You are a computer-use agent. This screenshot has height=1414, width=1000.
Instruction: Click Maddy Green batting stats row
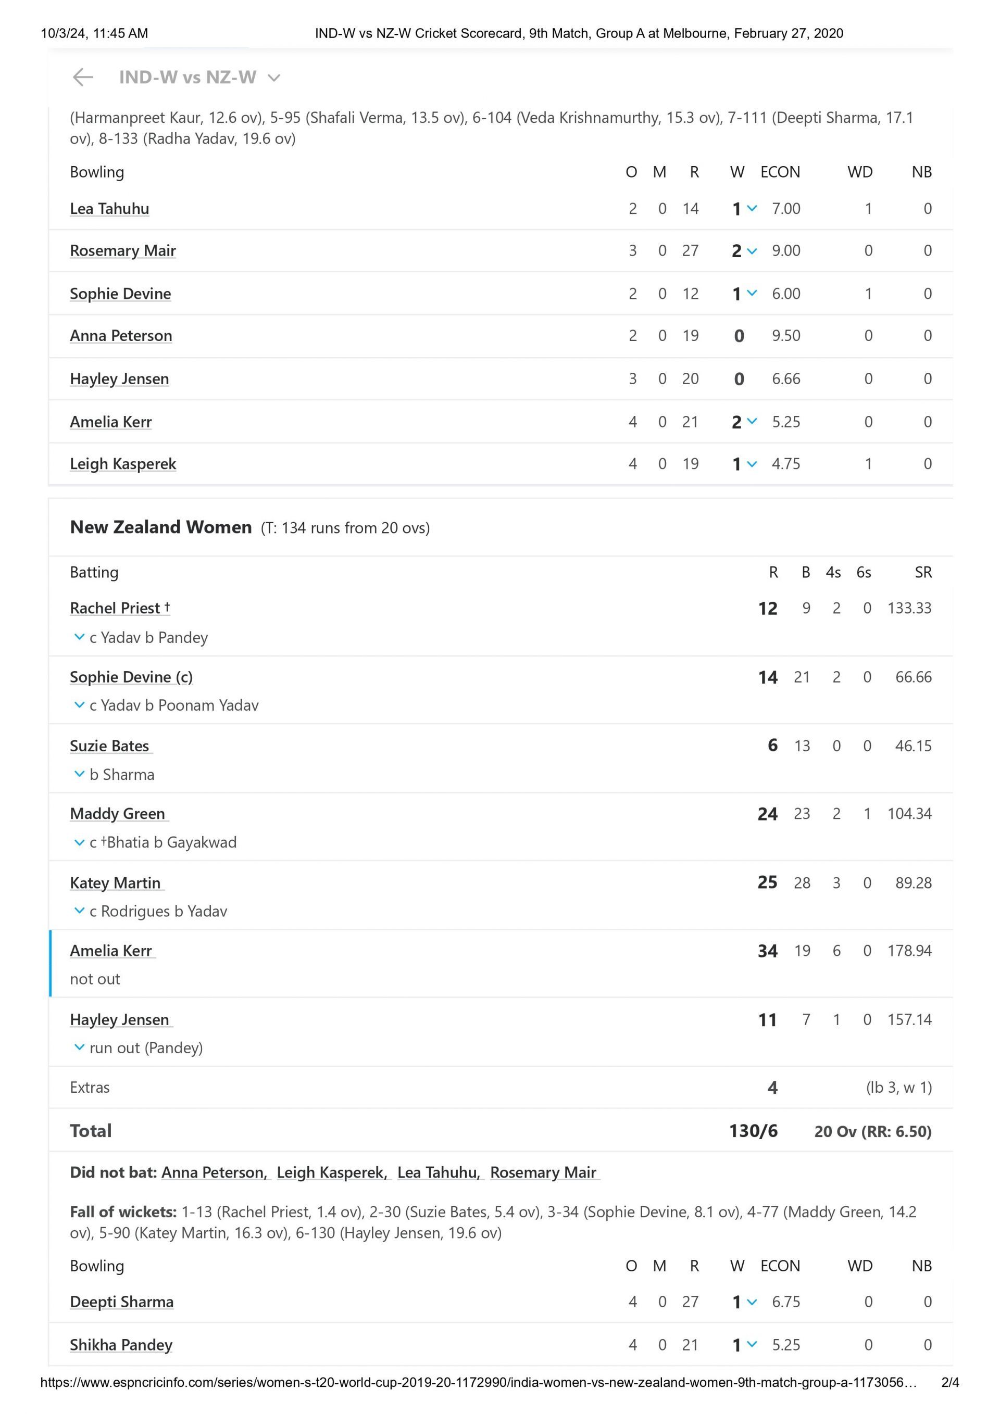(499, 817)
